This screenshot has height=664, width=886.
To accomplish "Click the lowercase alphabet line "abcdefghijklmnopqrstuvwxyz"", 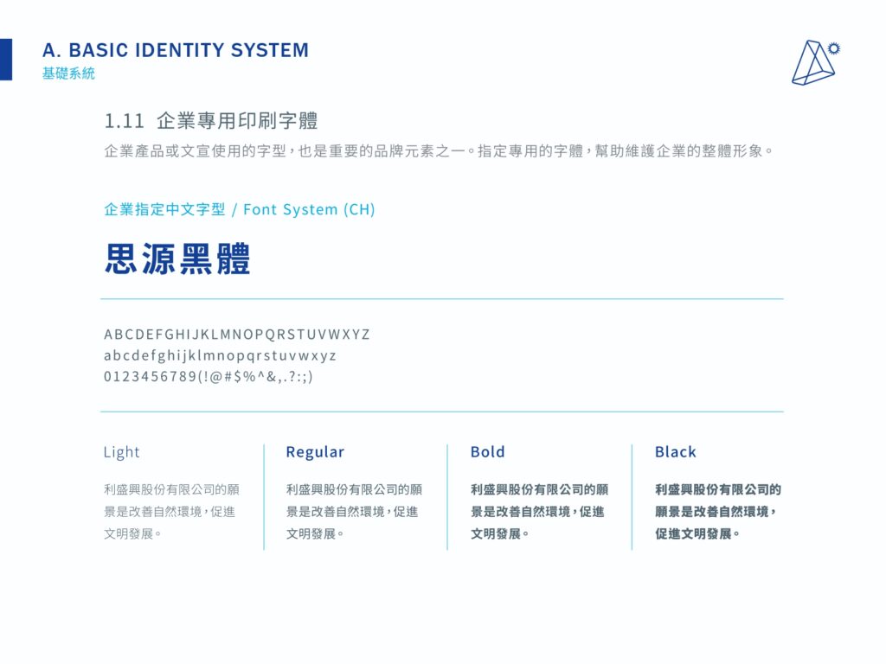I will click(220, 355).
